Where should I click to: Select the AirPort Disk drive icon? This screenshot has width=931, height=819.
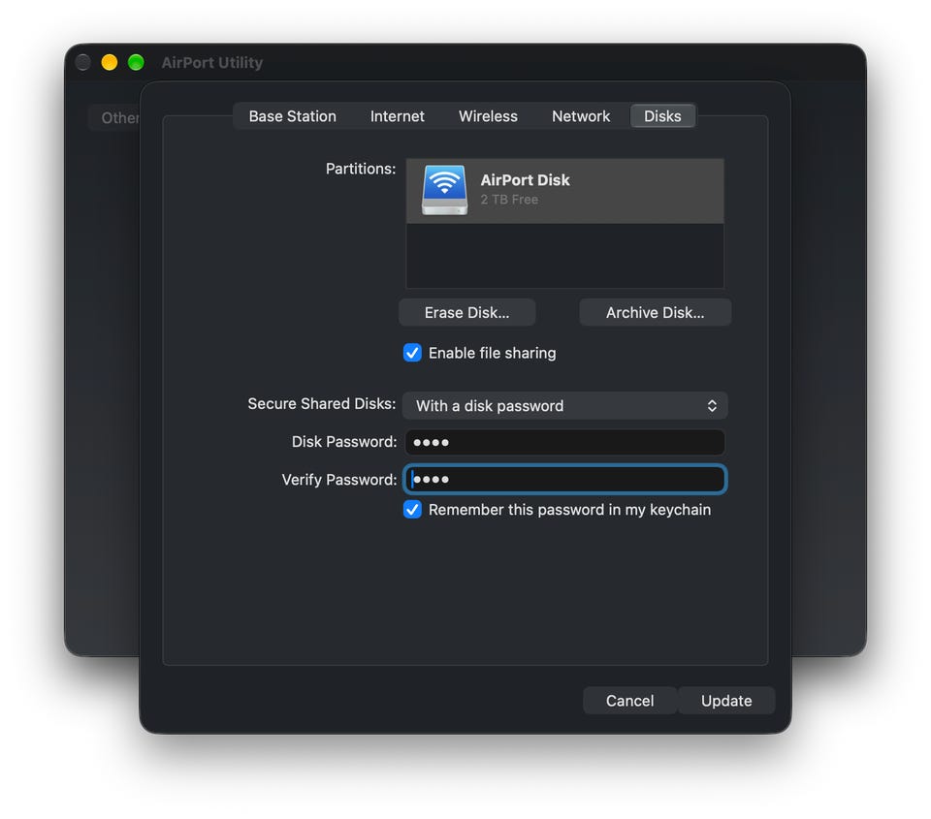coord(444,190)
